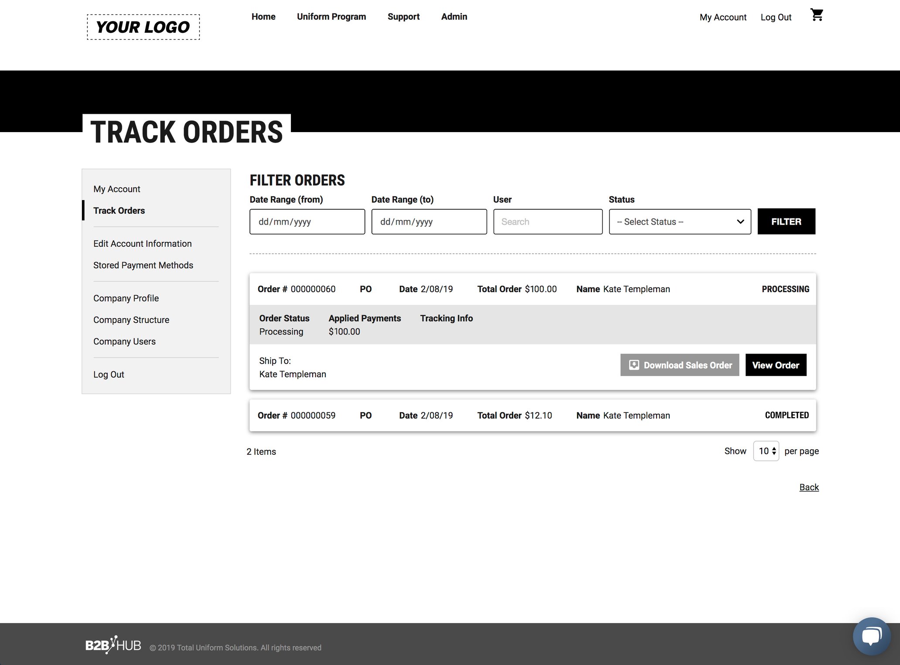
Task: Open Stored Payment Methods
Action: (x=143, y=265)
